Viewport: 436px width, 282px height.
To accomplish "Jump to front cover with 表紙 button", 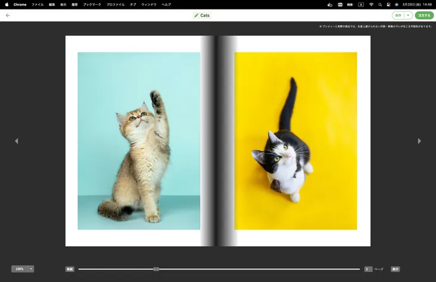I will 70,269.
